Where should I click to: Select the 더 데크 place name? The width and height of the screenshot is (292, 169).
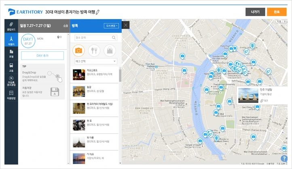(90, 154)
